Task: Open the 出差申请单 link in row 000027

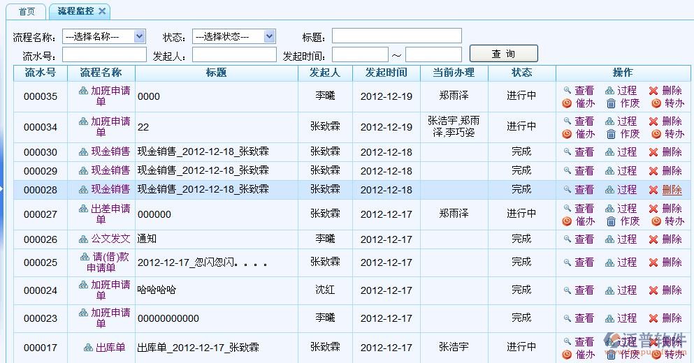Action: click(x=110, y=209)
